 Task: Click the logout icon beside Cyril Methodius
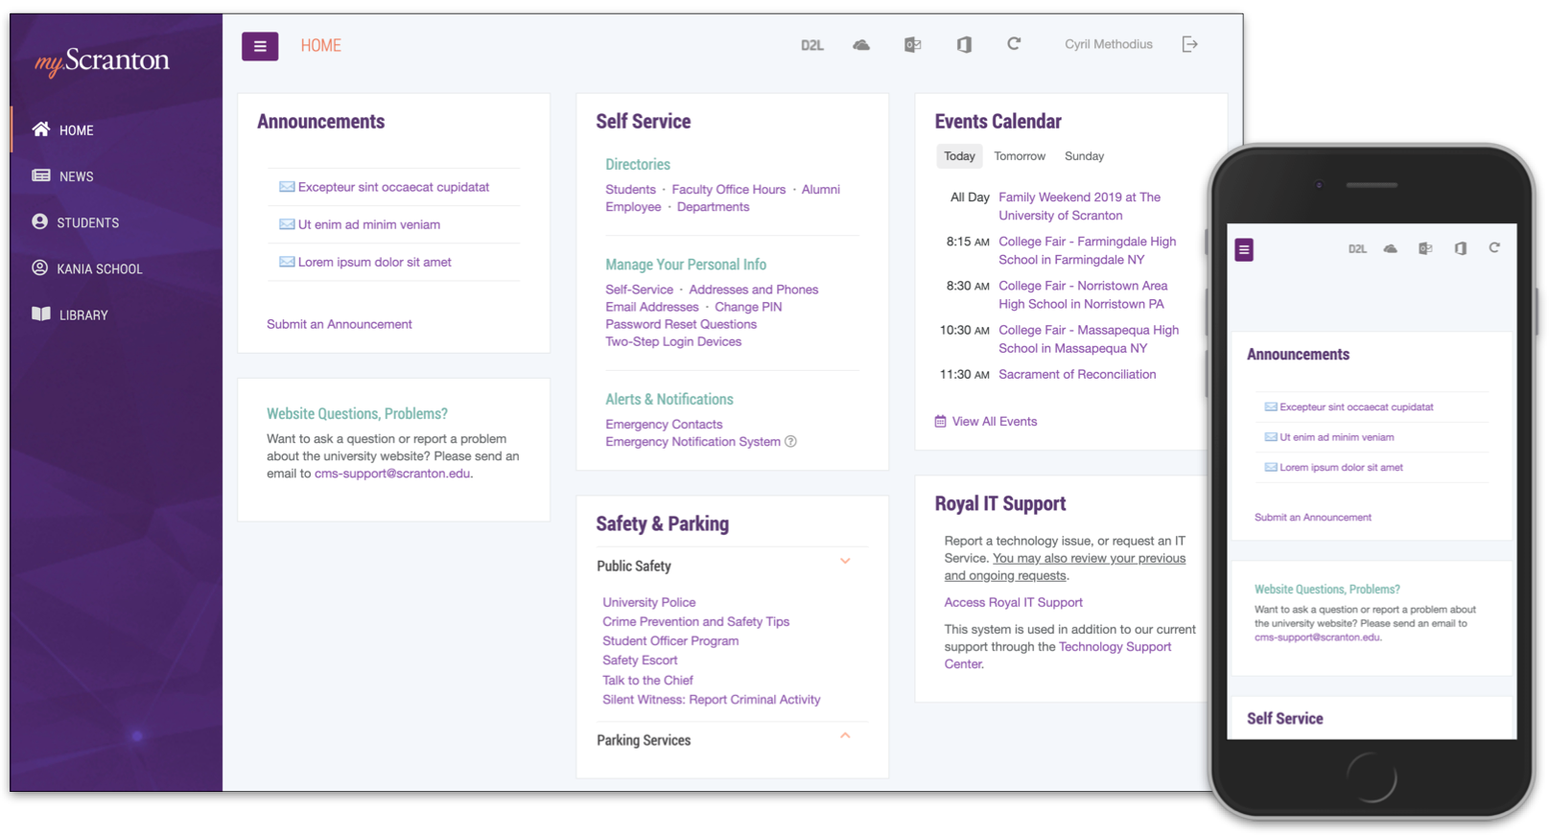tap(1189, 44)
